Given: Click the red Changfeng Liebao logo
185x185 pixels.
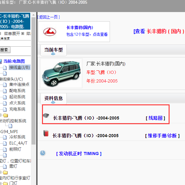Looking at the screenshot, I should tap(49, 32).
